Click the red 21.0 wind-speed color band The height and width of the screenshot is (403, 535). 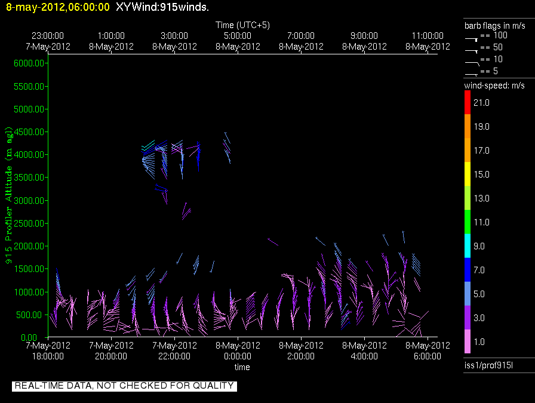[467, 102]
